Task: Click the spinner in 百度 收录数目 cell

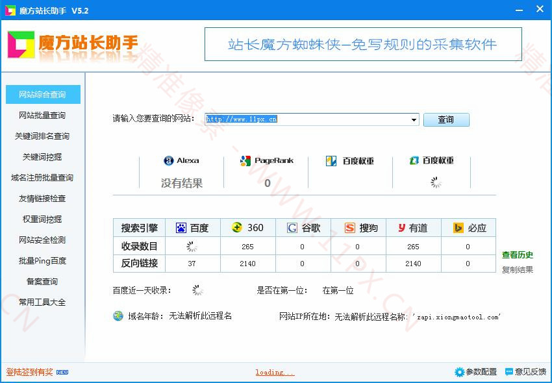Action: [x=192, y=247]
